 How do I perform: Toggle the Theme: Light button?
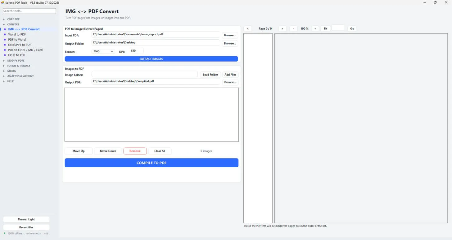pyautogui.click(x=26, y=219)
